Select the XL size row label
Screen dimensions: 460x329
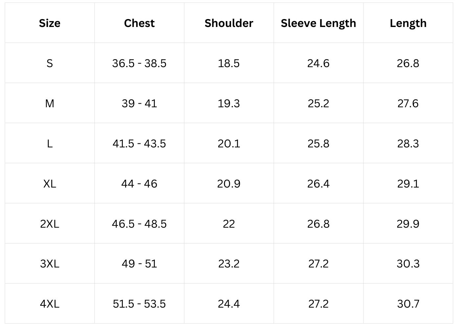50,184
